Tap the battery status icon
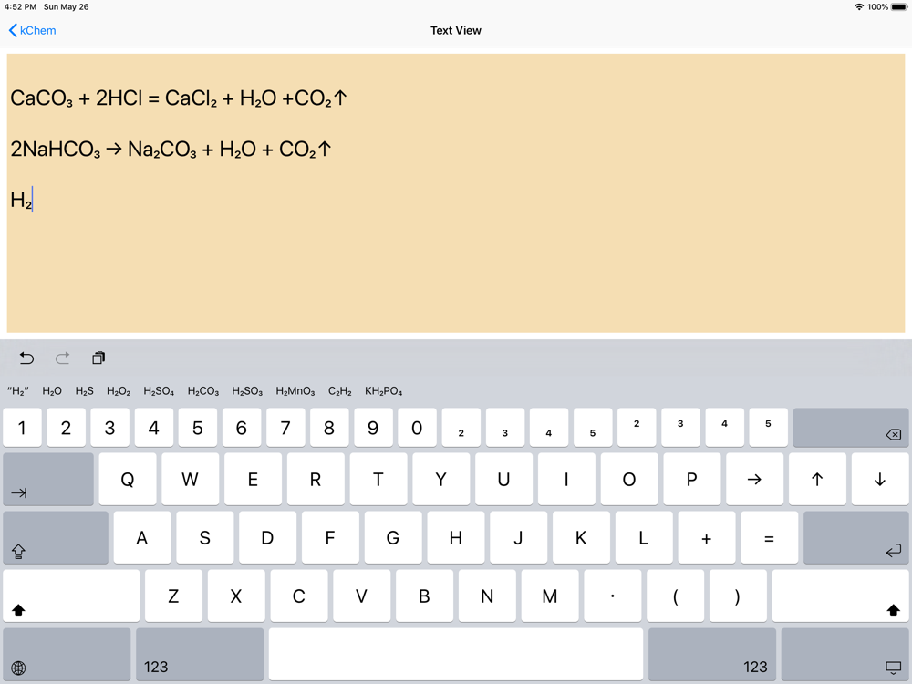Image resolution: width=912 pixels, height=684 pixels. (x=899, y=7)
